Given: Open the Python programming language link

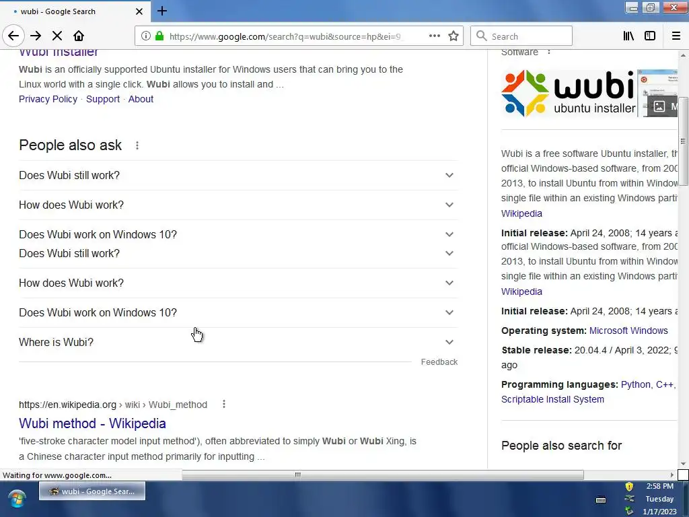Looking at the screenshot, I should click(x=635, y=384).
